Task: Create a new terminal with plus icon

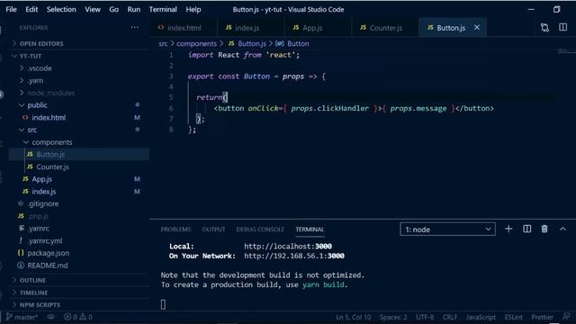Action: [508, 229]
